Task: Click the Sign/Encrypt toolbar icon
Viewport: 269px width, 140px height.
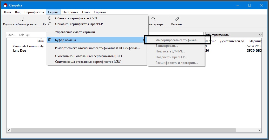Action: [22, 19]
